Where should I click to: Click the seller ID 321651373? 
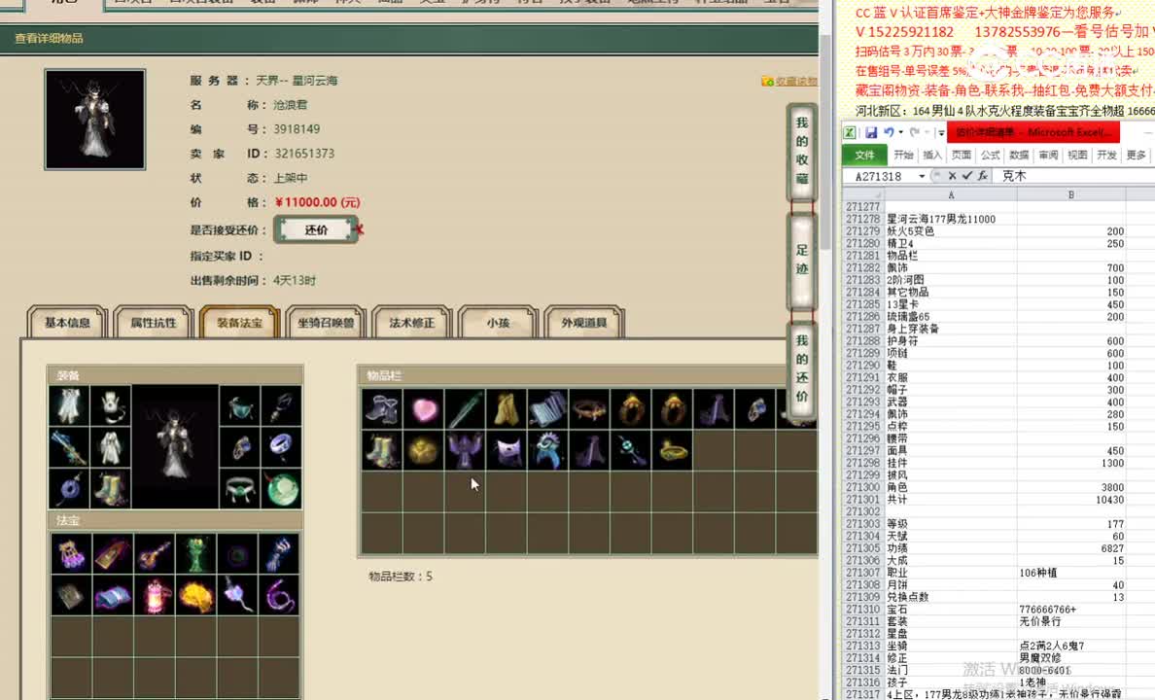click(304, 154)
